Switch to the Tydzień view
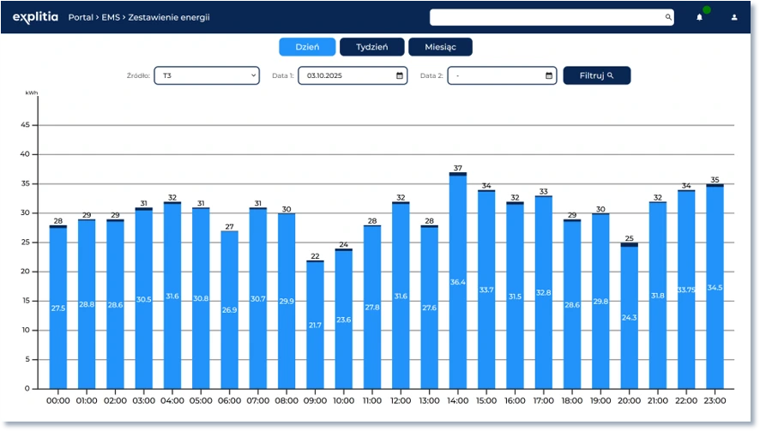This screenshot has height=431, width=760. (x=372, y=47)
